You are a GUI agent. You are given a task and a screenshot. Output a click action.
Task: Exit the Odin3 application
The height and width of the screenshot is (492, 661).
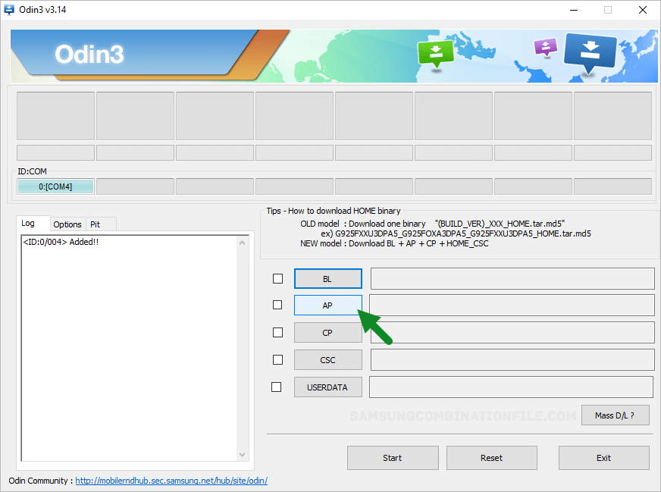(603, 458)
